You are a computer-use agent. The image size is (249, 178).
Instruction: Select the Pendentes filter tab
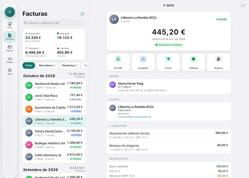(x=70, y=66)
